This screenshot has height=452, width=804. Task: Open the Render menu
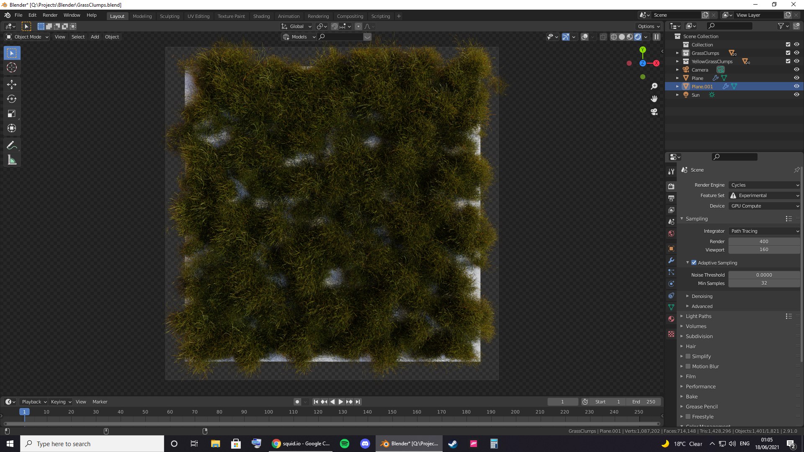click(x=50, y=15)
